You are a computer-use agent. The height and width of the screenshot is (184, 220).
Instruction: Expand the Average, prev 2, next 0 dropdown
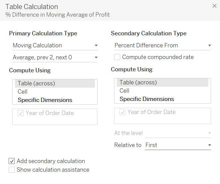pyautogui.click(x=55, y=57)
